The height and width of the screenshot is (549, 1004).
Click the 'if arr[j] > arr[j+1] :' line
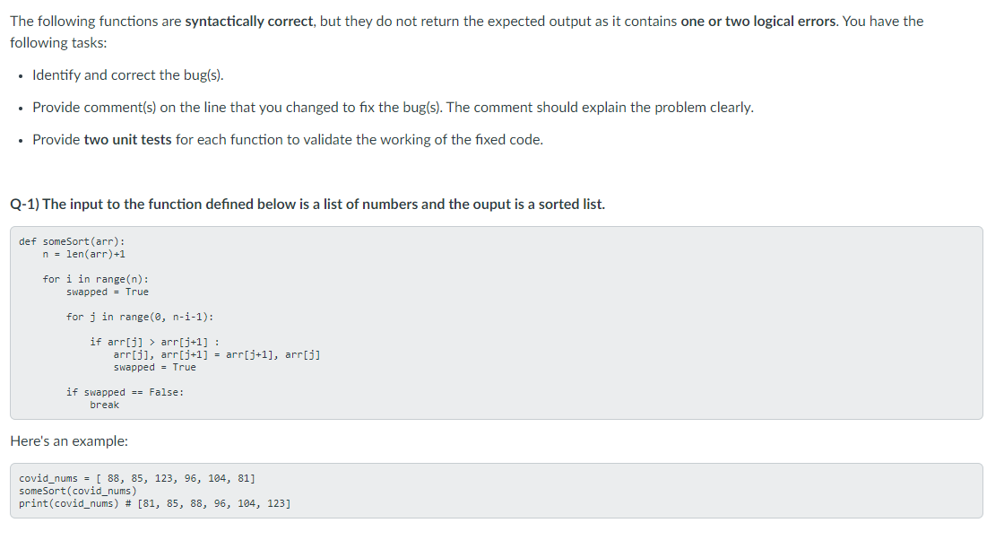(154, 342)
